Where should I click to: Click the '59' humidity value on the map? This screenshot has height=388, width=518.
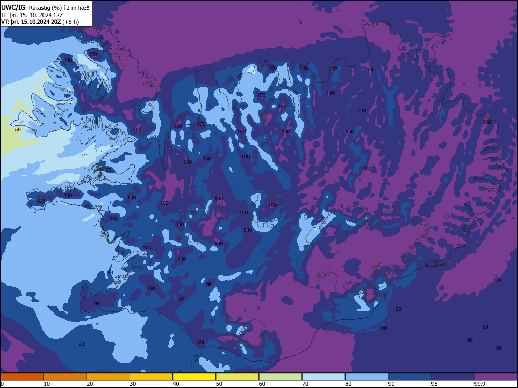[18, 130]
